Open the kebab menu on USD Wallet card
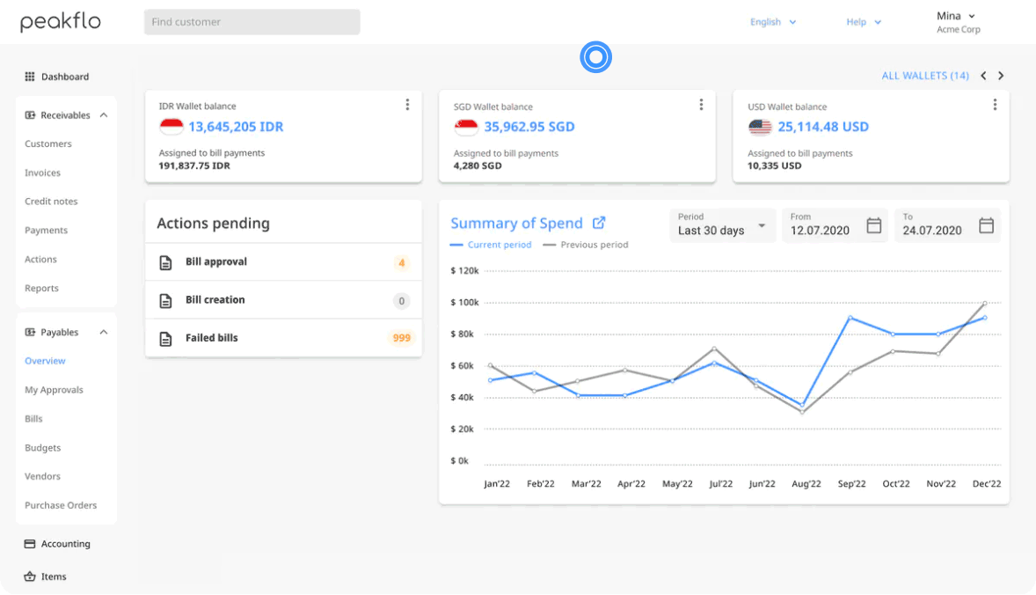This screenshot has height=595, width=1036. [995, 104]
